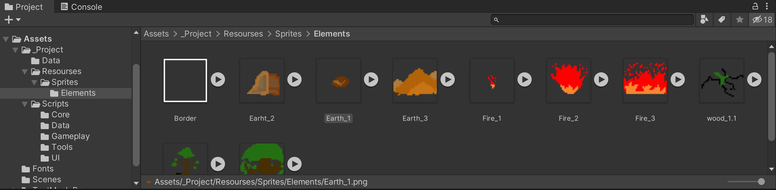This screenshot has width=776, height=190.
Task: Expand Earth_1 sub-assets arrow button
Action: [x=371, y=79]
